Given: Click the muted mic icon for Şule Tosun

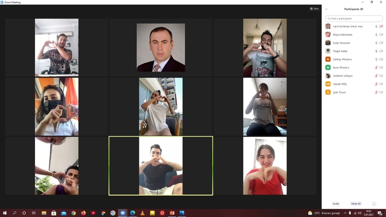Looking at the screenshot, I should 376,92.
